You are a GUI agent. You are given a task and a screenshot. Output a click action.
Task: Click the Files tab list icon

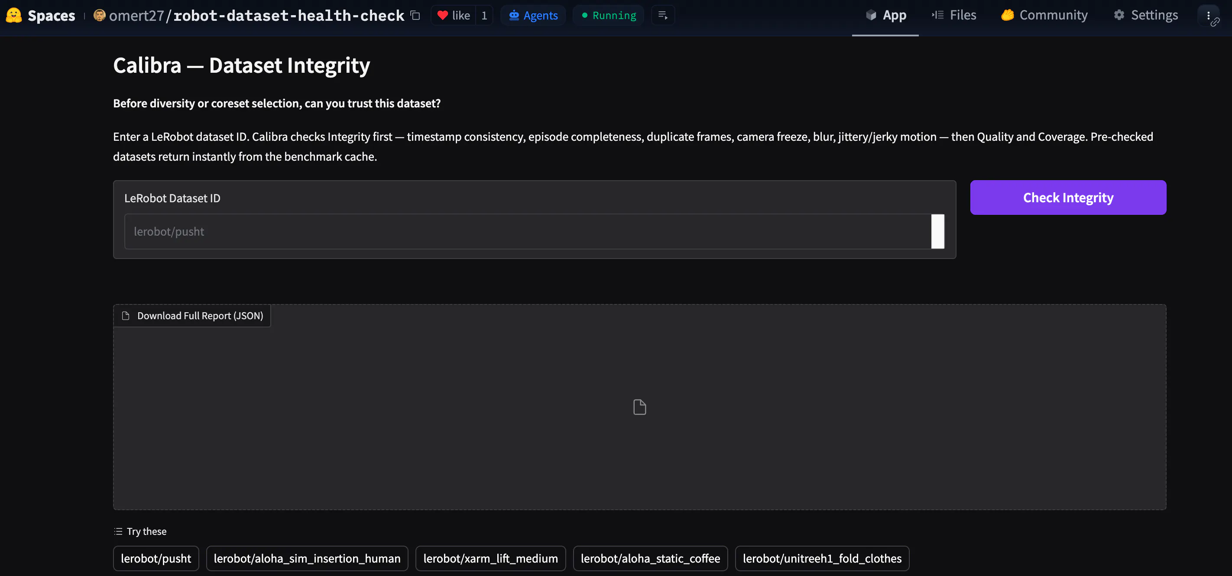click(x=937, y=15)
